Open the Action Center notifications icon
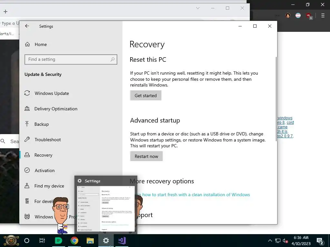Screen dimensions: 330x247 click(320, 241)
